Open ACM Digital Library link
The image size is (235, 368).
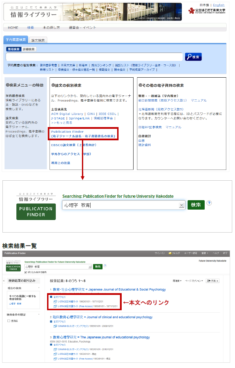[x=67, y=114]
